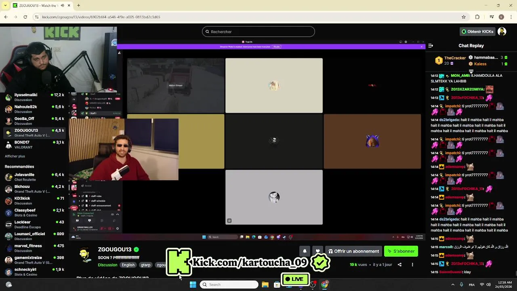Share the video with the share icon
This screenshot has height=291, width=517.
coord(399,265)
